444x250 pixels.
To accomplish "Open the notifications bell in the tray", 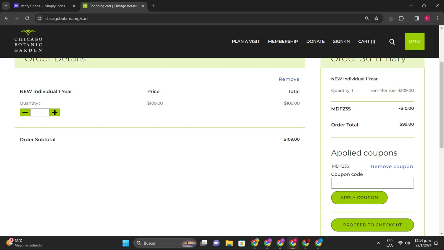I will [436, 243].
